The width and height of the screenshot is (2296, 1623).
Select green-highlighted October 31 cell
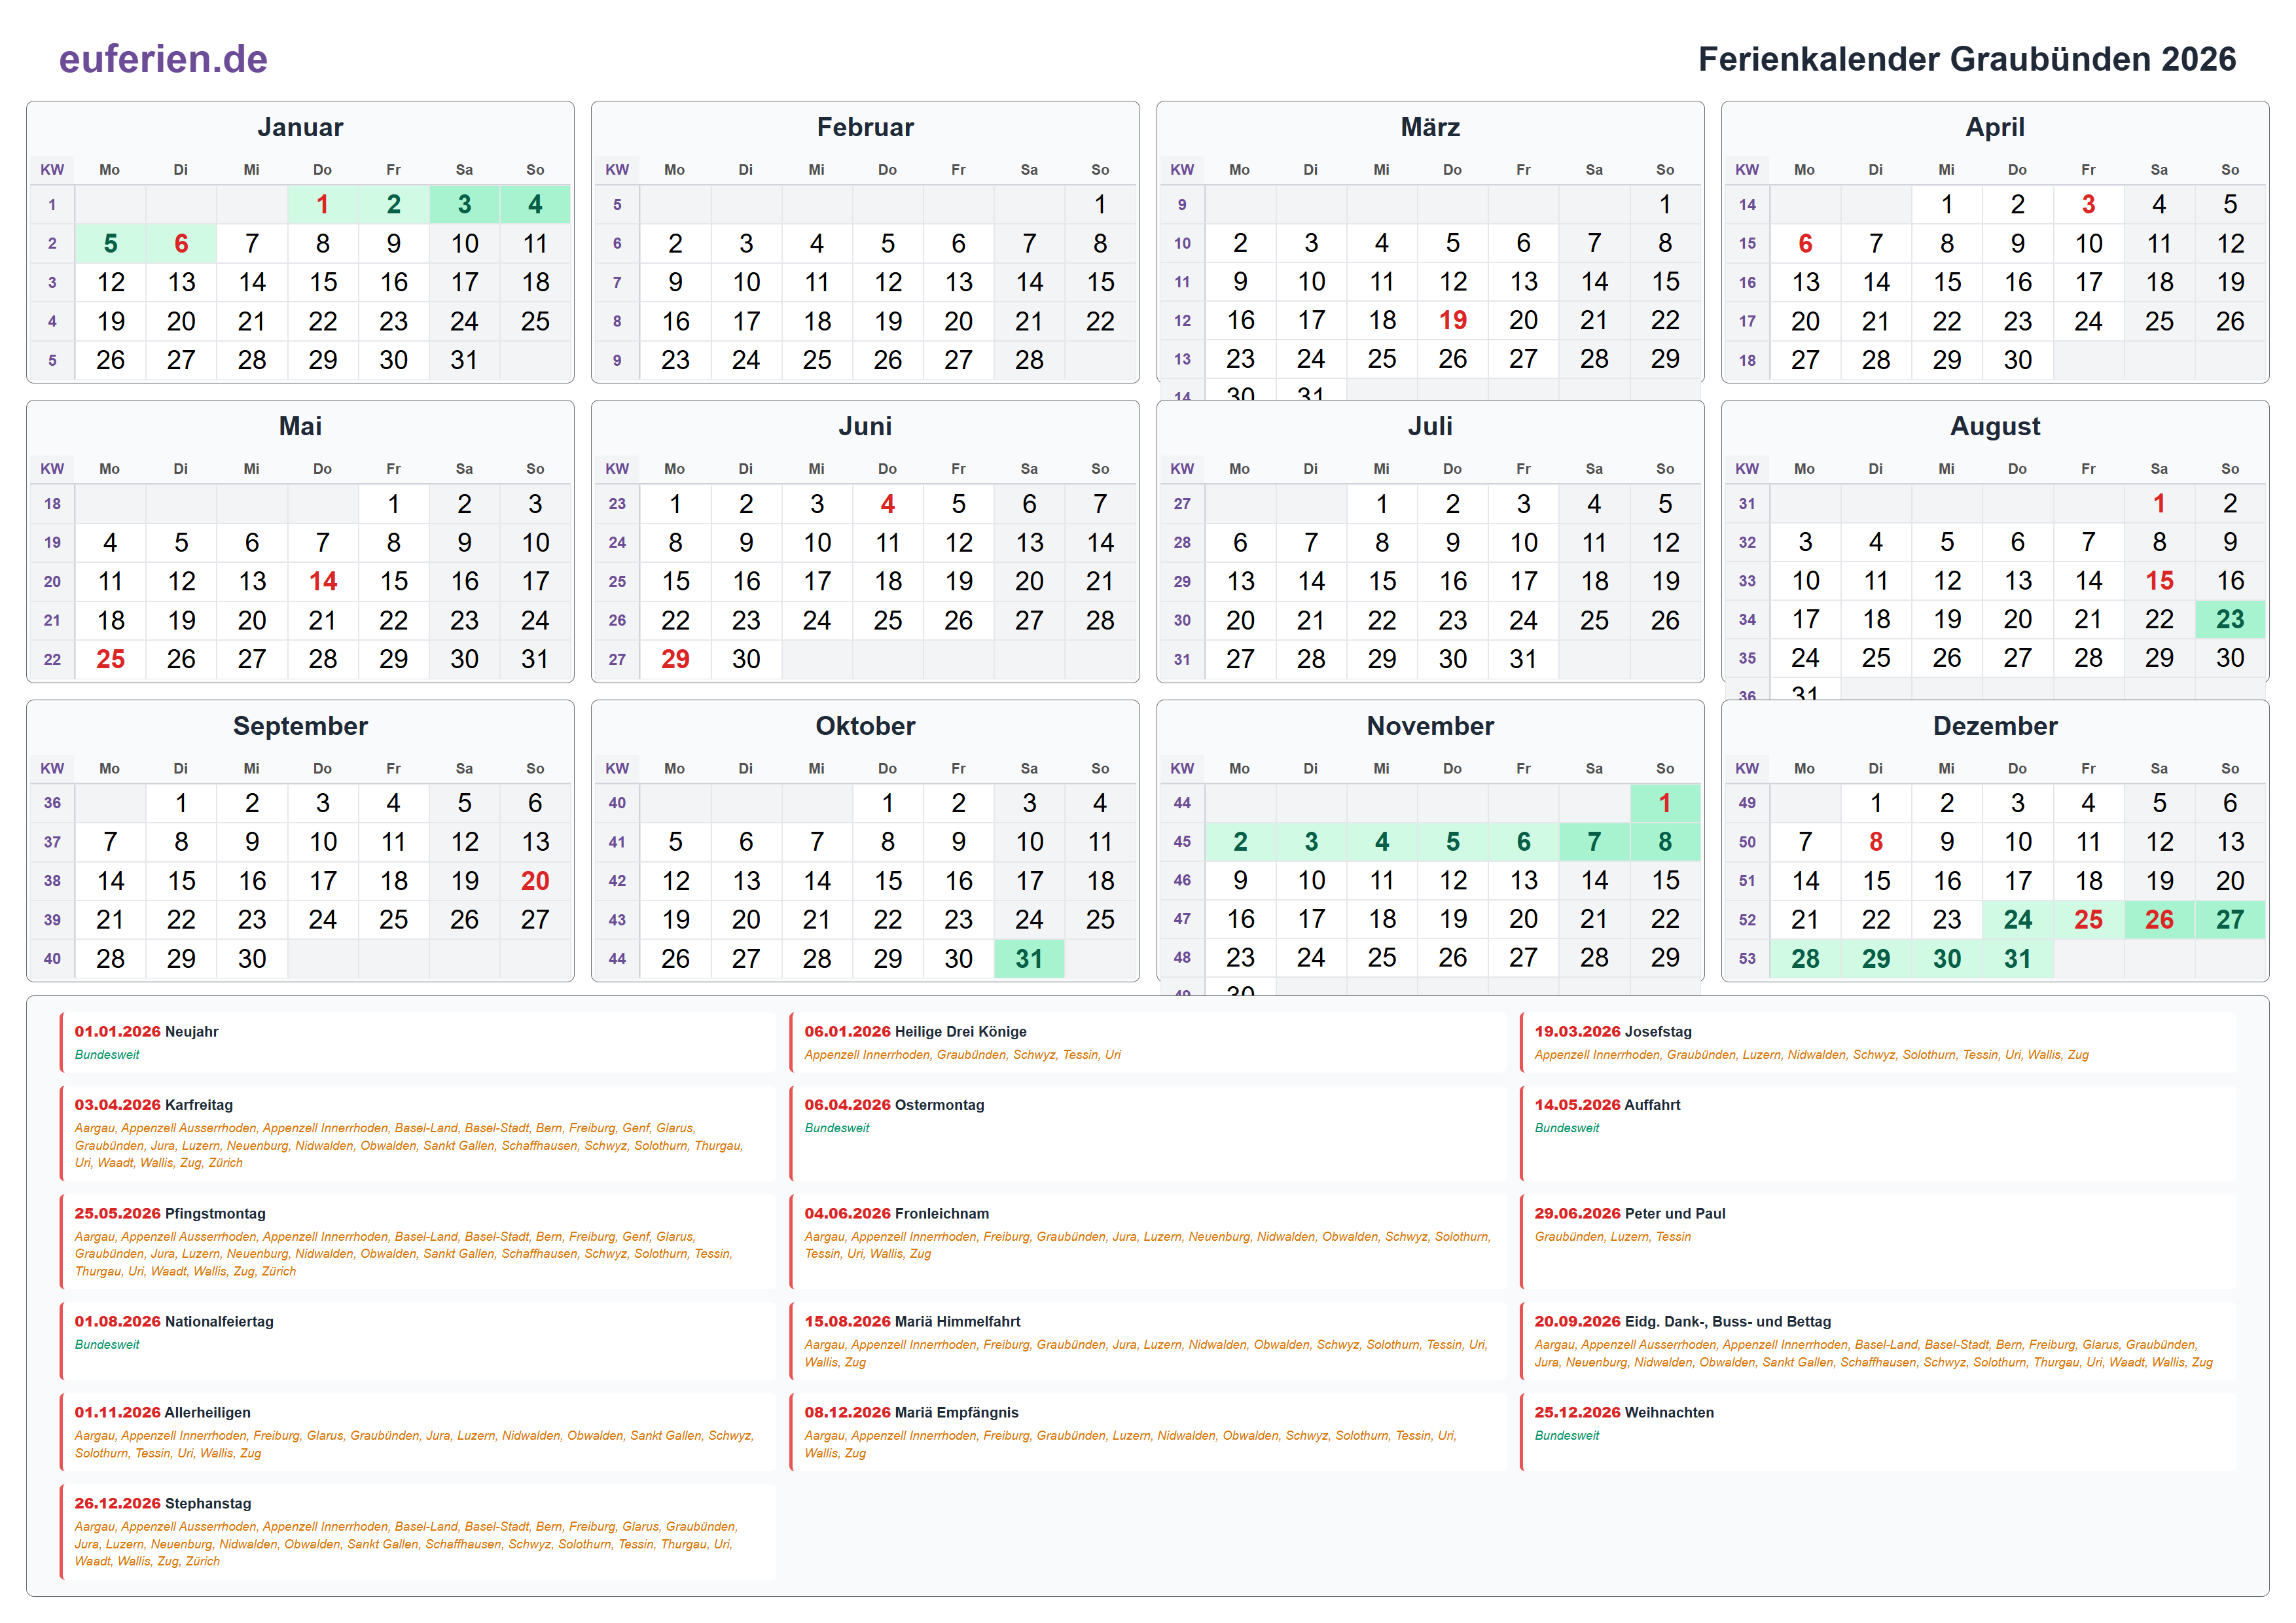tap(1029, 959)
